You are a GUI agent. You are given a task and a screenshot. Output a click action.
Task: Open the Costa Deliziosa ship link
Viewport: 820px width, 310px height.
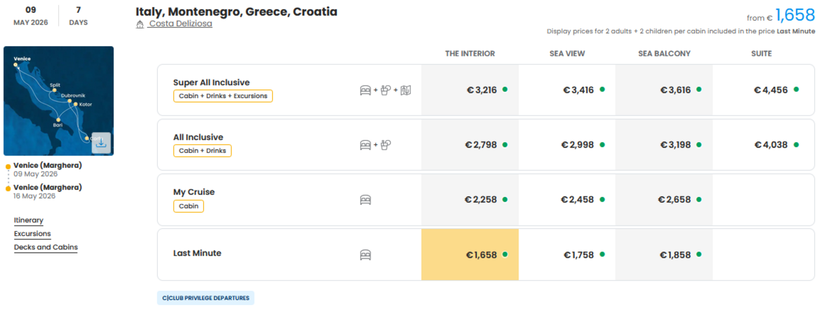pos(181,24)
